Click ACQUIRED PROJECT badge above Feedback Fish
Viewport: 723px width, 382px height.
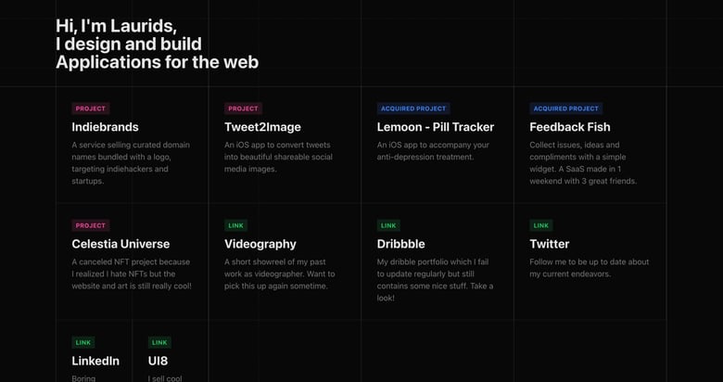[x=565, y=108]
